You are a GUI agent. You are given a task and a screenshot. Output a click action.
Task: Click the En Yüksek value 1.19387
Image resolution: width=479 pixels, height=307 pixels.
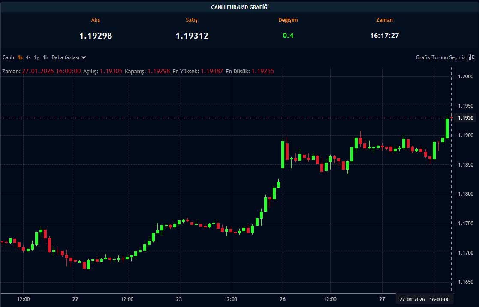(211, 71)
